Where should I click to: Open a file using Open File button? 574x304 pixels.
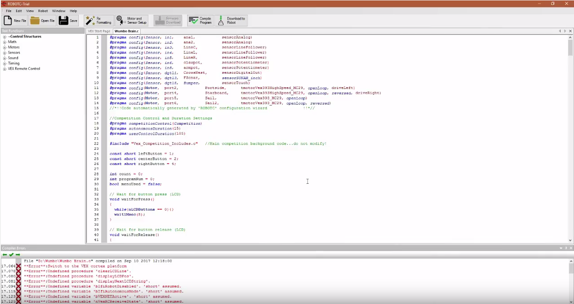point(43,21)
